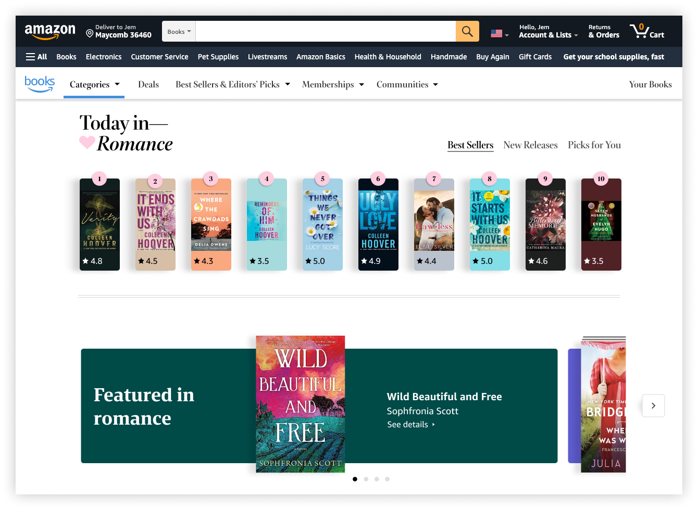Viewport: 698px width, 510px height.
Task: Select the fourth carousel page dot
Action: (x=387, y=479)
